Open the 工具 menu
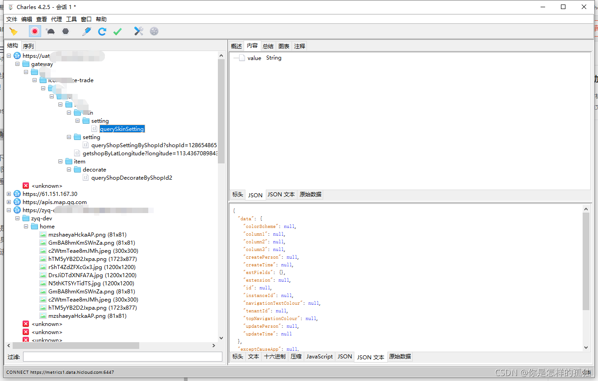The width and height of the screenshot is (598, 381). [x=71, y=19]
